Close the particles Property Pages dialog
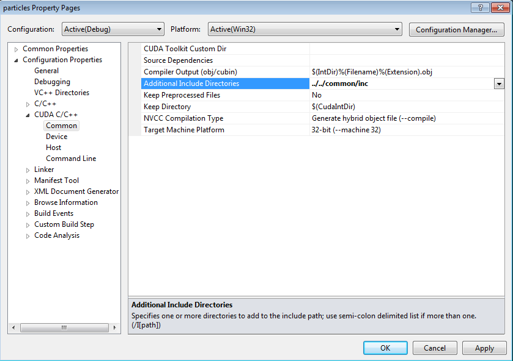This screenshot has height=361, width=513. pos(500,7)
